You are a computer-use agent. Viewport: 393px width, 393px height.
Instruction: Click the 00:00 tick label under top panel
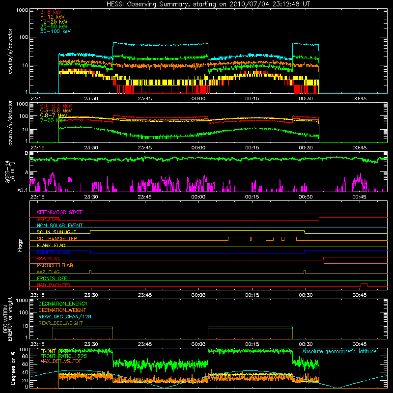click(x=198, y=99)
